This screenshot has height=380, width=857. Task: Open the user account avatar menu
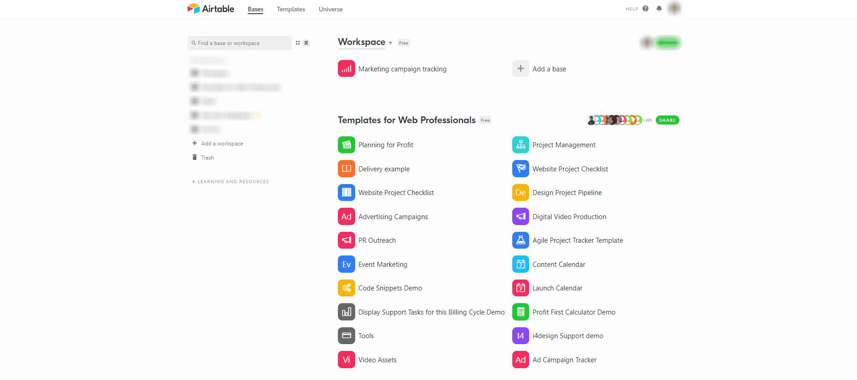click(674, 9)
